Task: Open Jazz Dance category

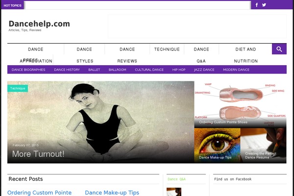Action: tap(204, 70)
